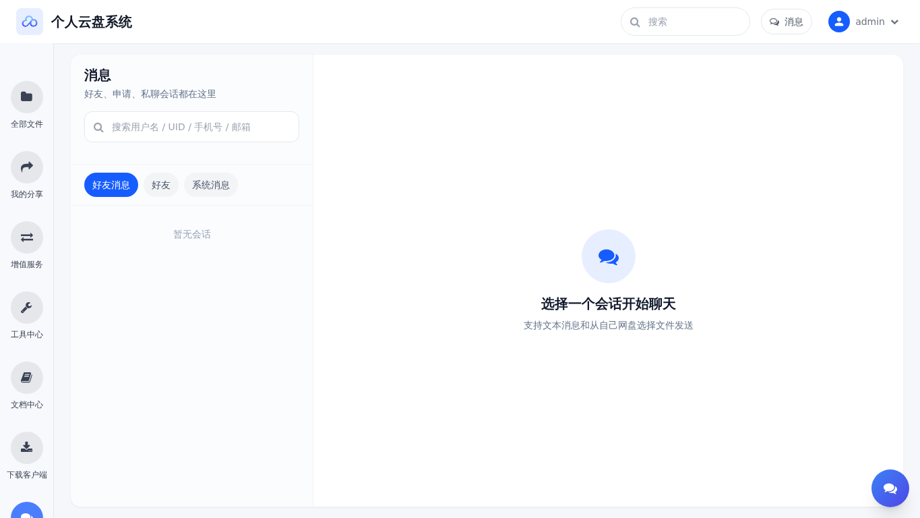Click the 个人云盘系统 title link
The width and height of the screenshot is (920, 518).
pos(92,22)
